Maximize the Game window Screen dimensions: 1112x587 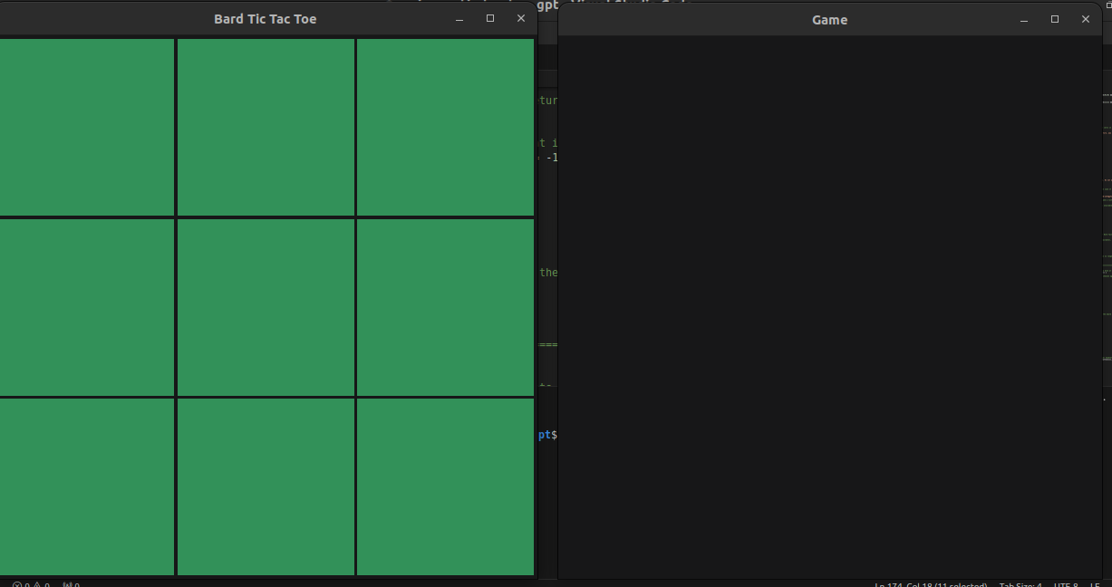coord(1055,20)
